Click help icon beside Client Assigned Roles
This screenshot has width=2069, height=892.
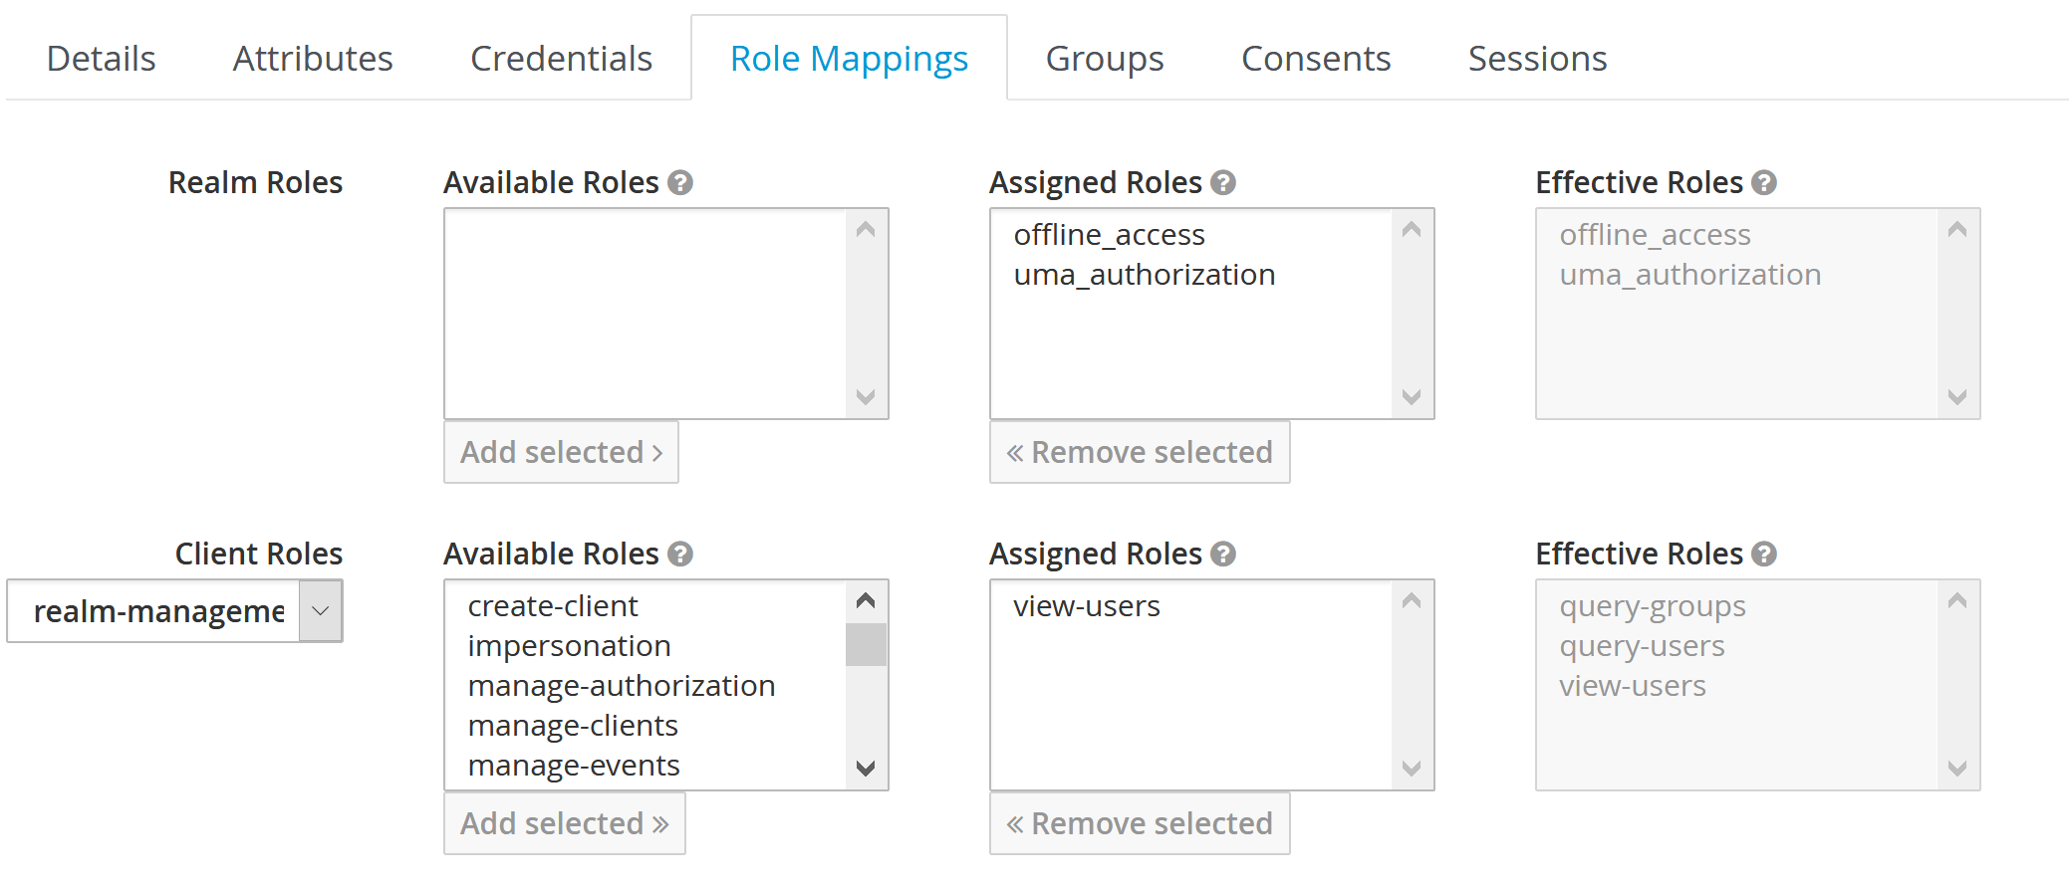1223,555
